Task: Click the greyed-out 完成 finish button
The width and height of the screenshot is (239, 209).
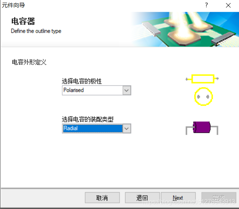Action: pyautogui.click(x=219, y=198)
